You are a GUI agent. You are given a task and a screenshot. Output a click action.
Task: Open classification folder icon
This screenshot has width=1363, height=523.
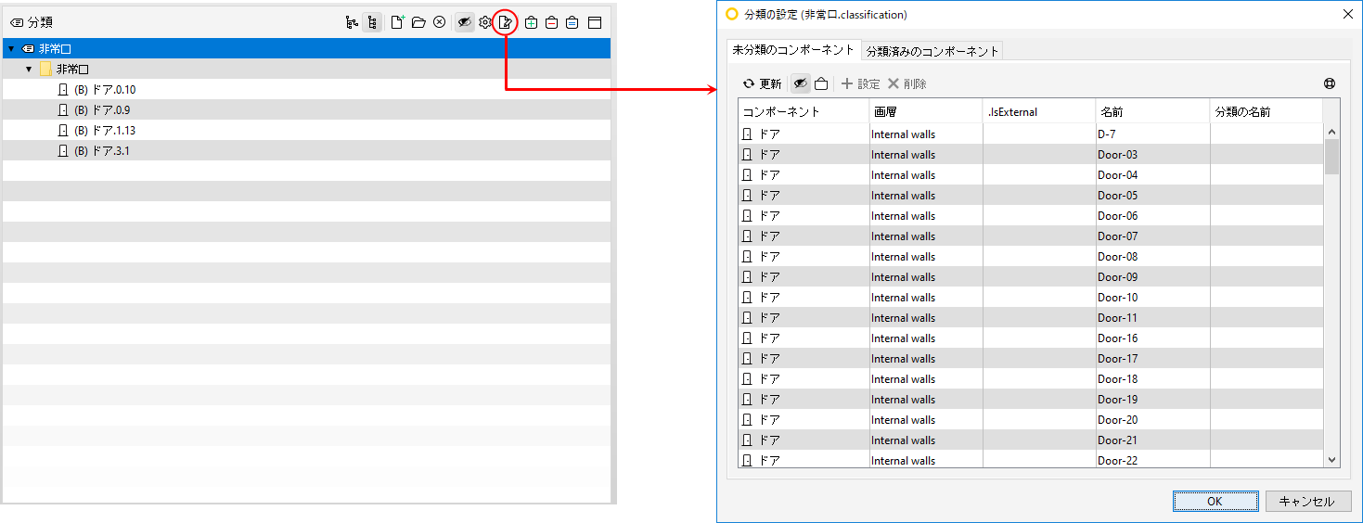[418, 22]
